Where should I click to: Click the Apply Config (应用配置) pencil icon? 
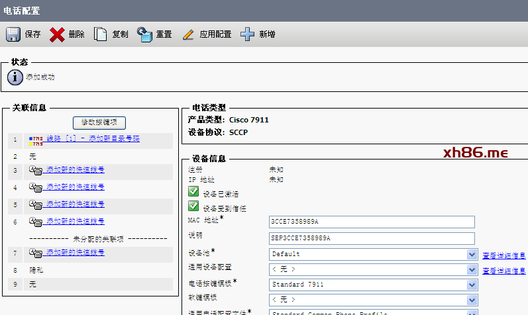pyautogui.click(x=188, y=34)
